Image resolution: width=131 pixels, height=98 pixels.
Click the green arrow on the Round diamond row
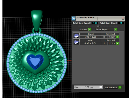point(118,37)
